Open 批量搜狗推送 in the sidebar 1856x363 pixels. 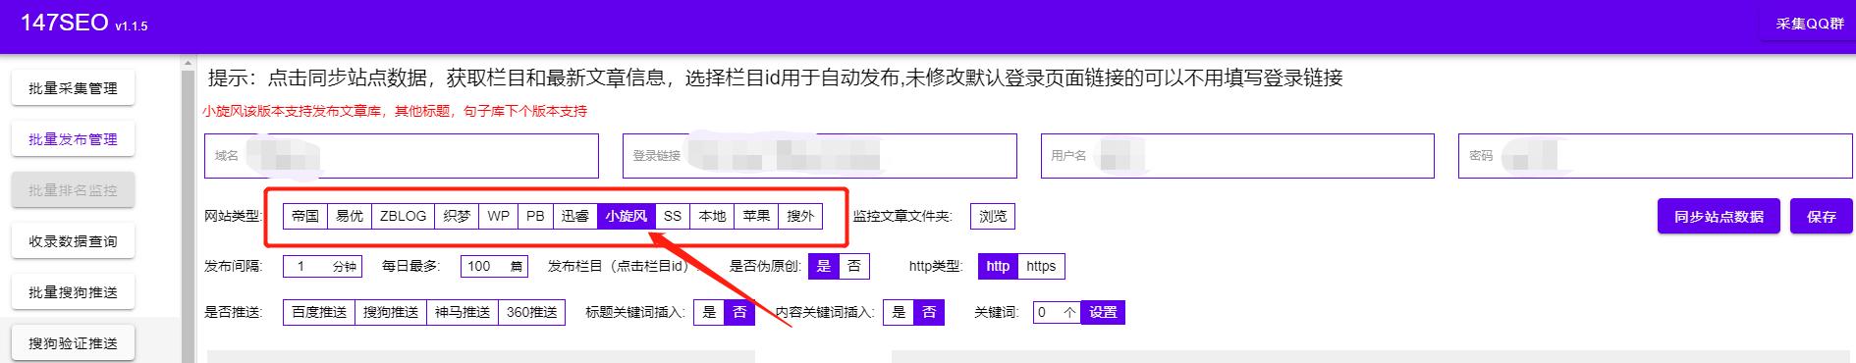click(73, 292)
